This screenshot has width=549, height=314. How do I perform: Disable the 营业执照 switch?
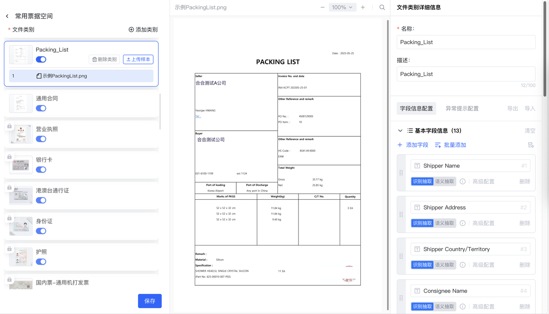41,139
